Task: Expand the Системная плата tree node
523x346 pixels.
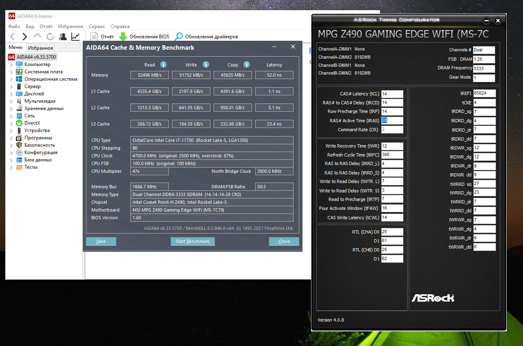Action: pos(11,72)
